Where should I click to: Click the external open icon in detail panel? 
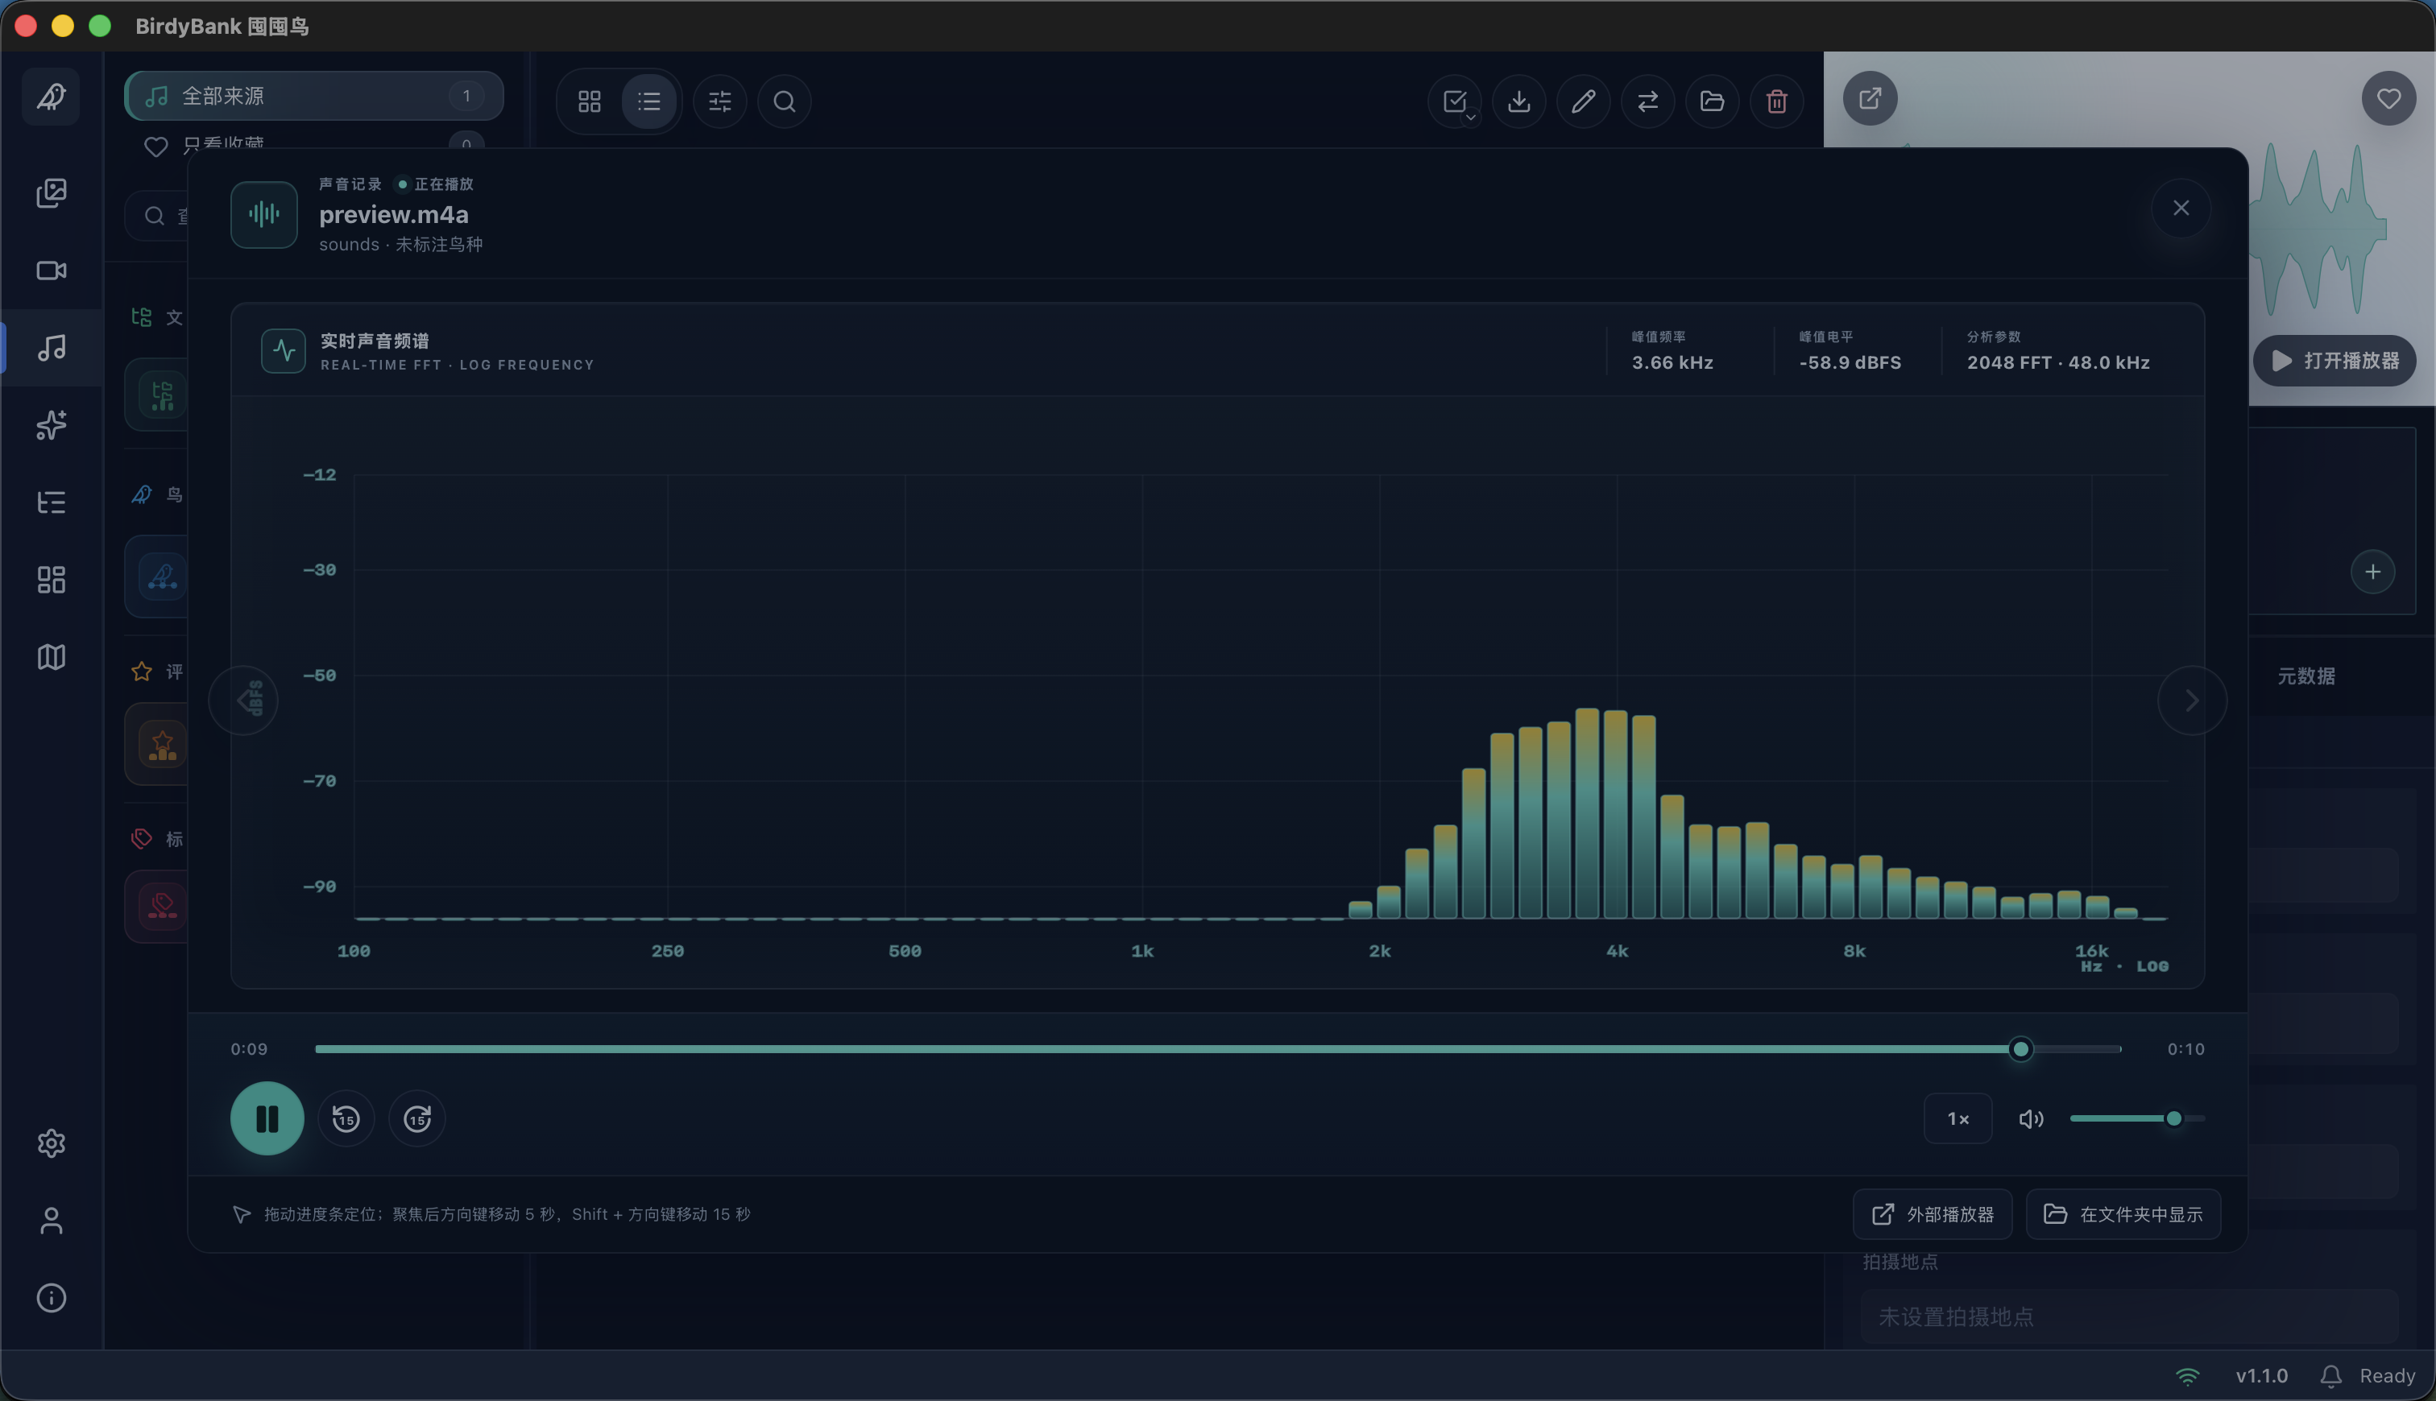pyautogui.click(x=1870, y=98)
